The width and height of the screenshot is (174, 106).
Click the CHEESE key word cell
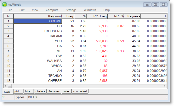[37, 81]
